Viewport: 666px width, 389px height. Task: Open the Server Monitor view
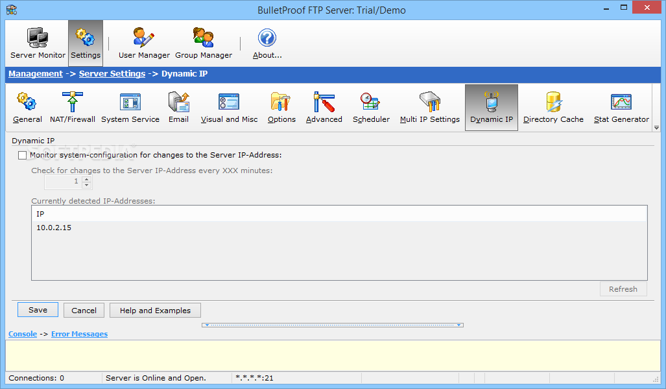click(38, 43)
